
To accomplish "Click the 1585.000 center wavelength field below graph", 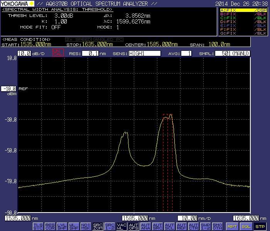I will pos(135,218).
